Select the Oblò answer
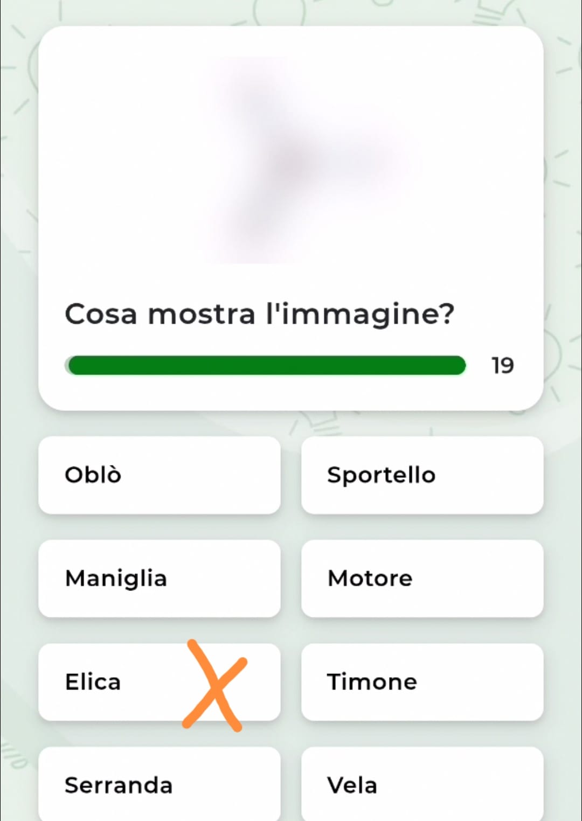 [159, 475]
